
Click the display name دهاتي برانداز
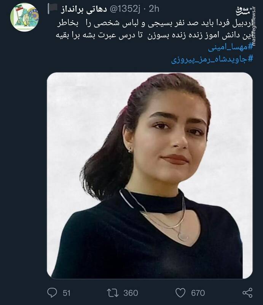(84, 9)
